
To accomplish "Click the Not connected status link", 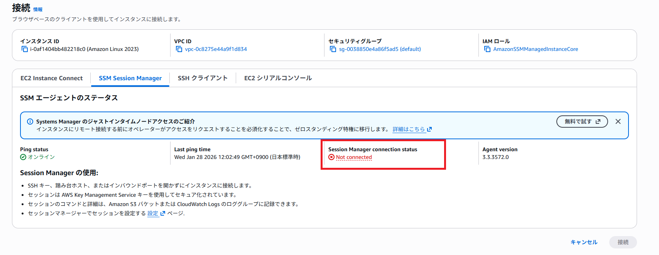I will point(354,157).
